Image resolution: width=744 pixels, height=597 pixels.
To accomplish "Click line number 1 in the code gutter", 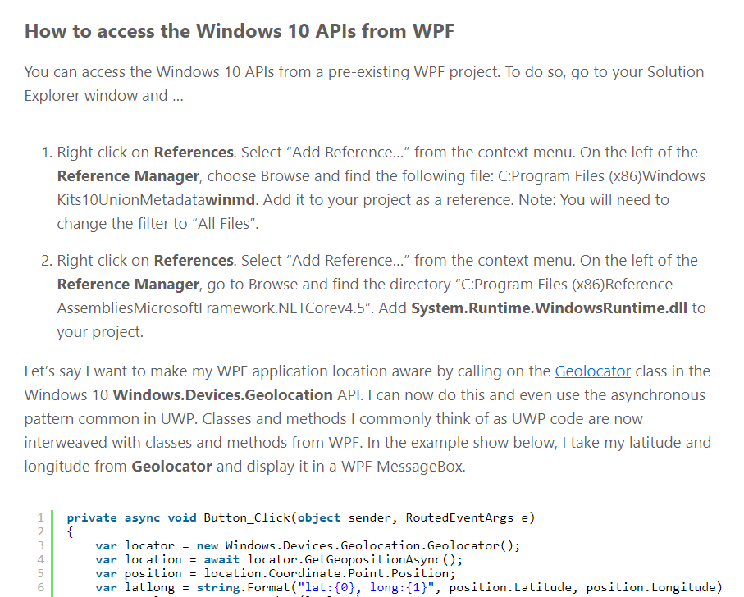I will point(41,517).
